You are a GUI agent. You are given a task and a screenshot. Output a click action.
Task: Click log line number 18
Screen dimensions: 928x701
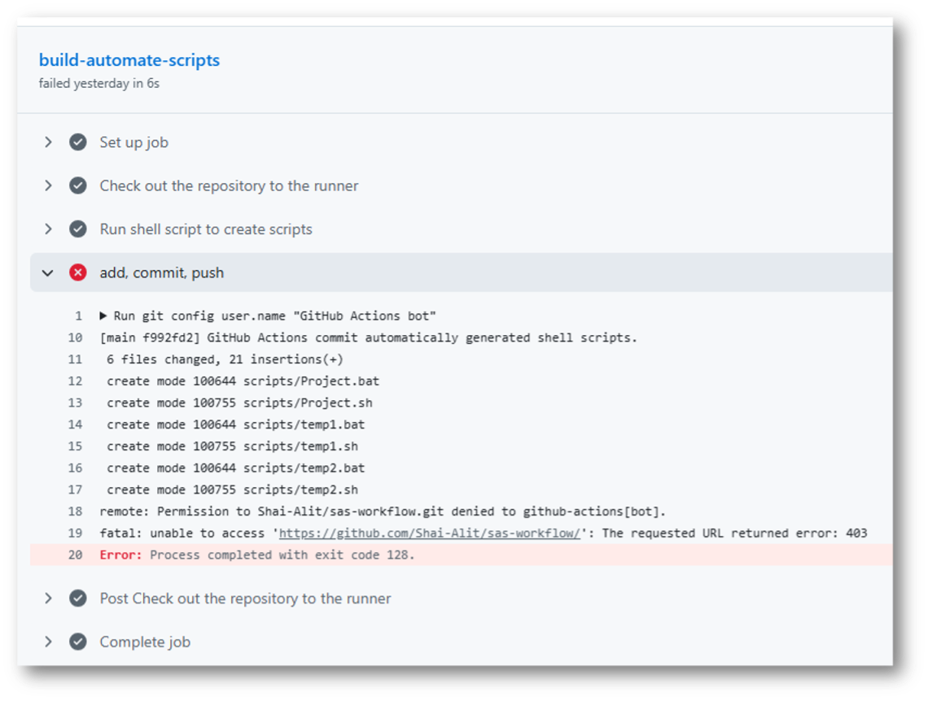coord(75,512)
